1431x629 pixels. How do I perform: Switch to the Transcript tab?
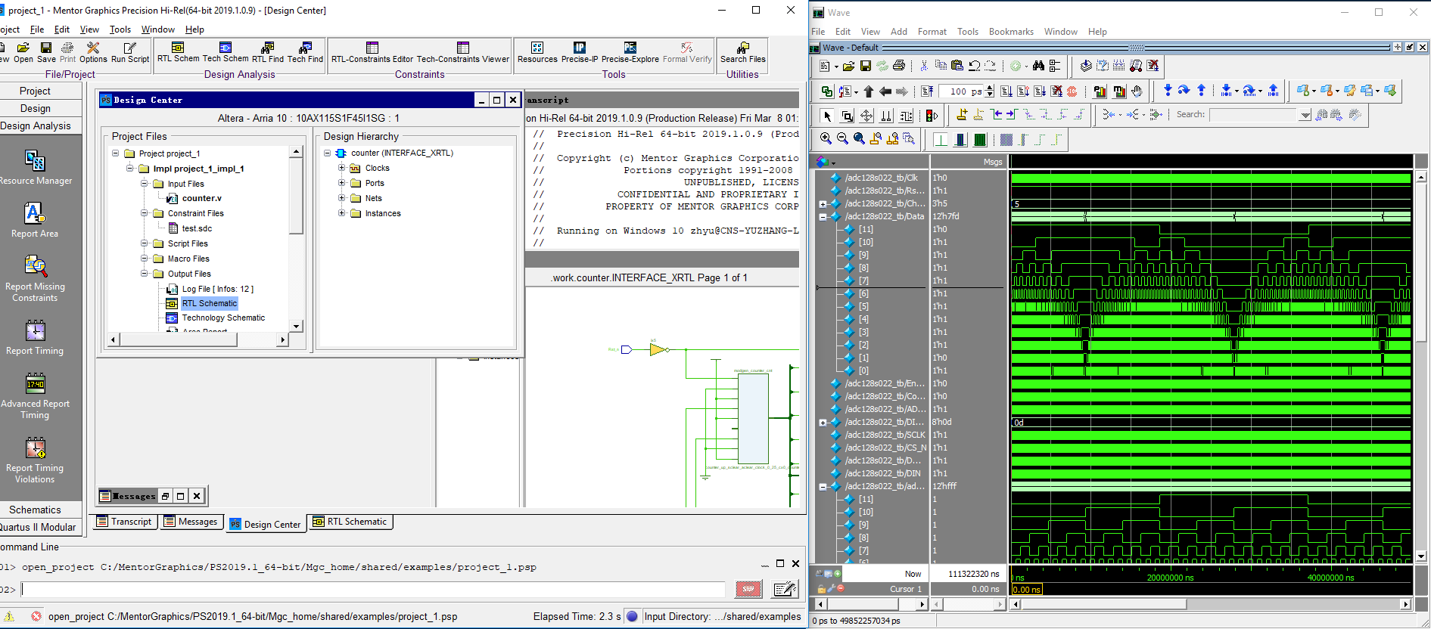tap(124, 522)
